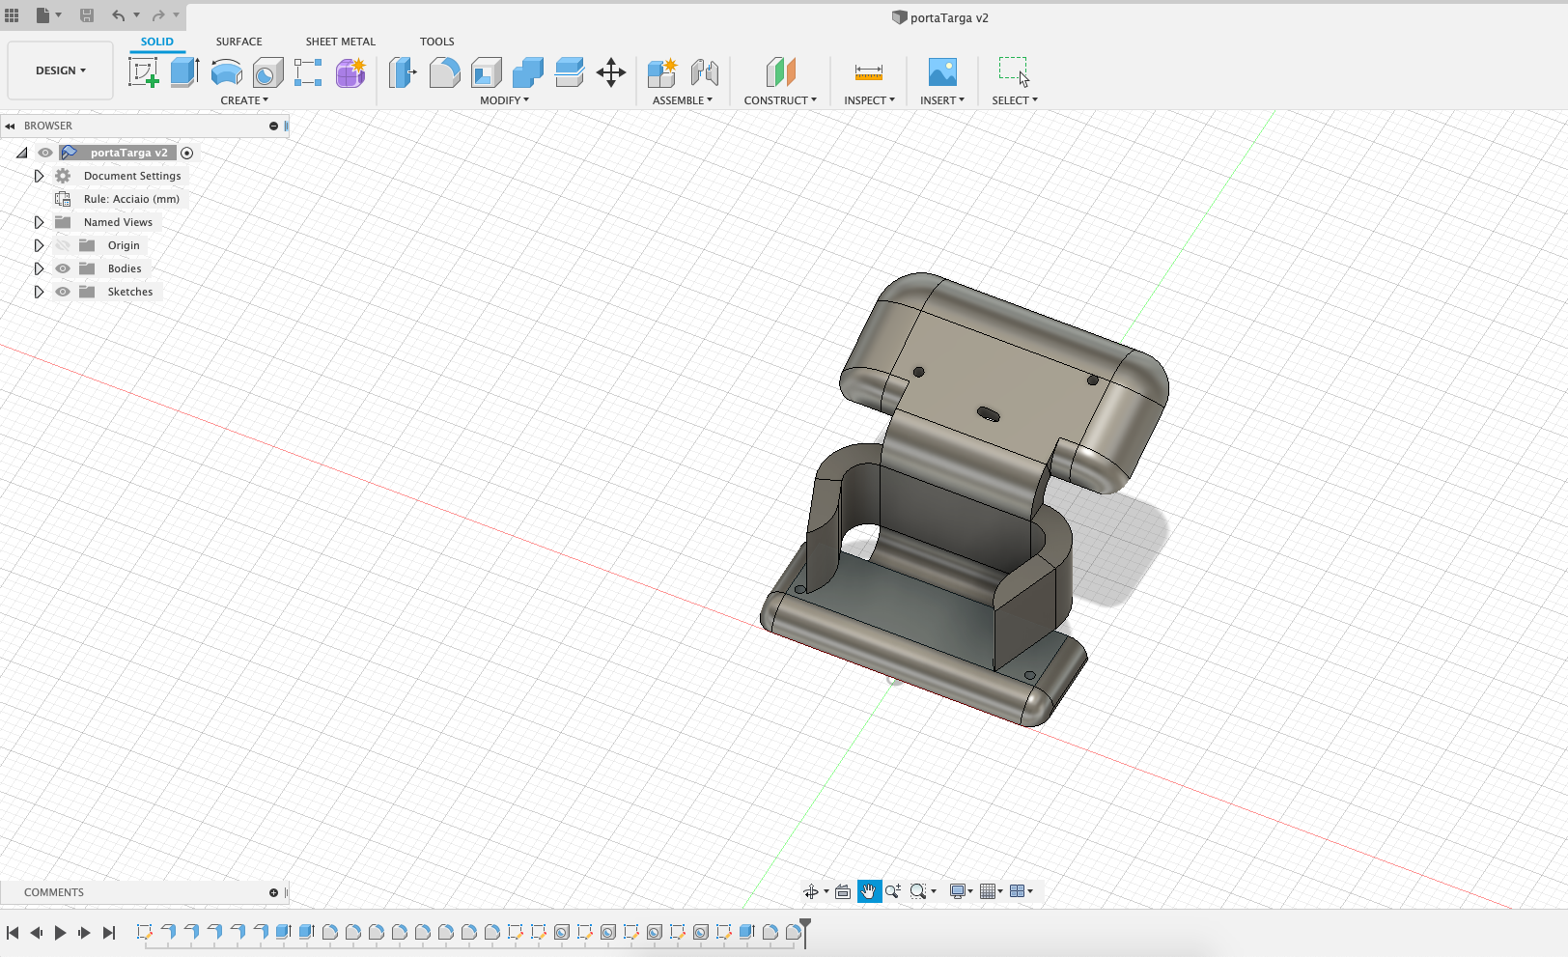Expand the Origin folder

tap(39, 245)
